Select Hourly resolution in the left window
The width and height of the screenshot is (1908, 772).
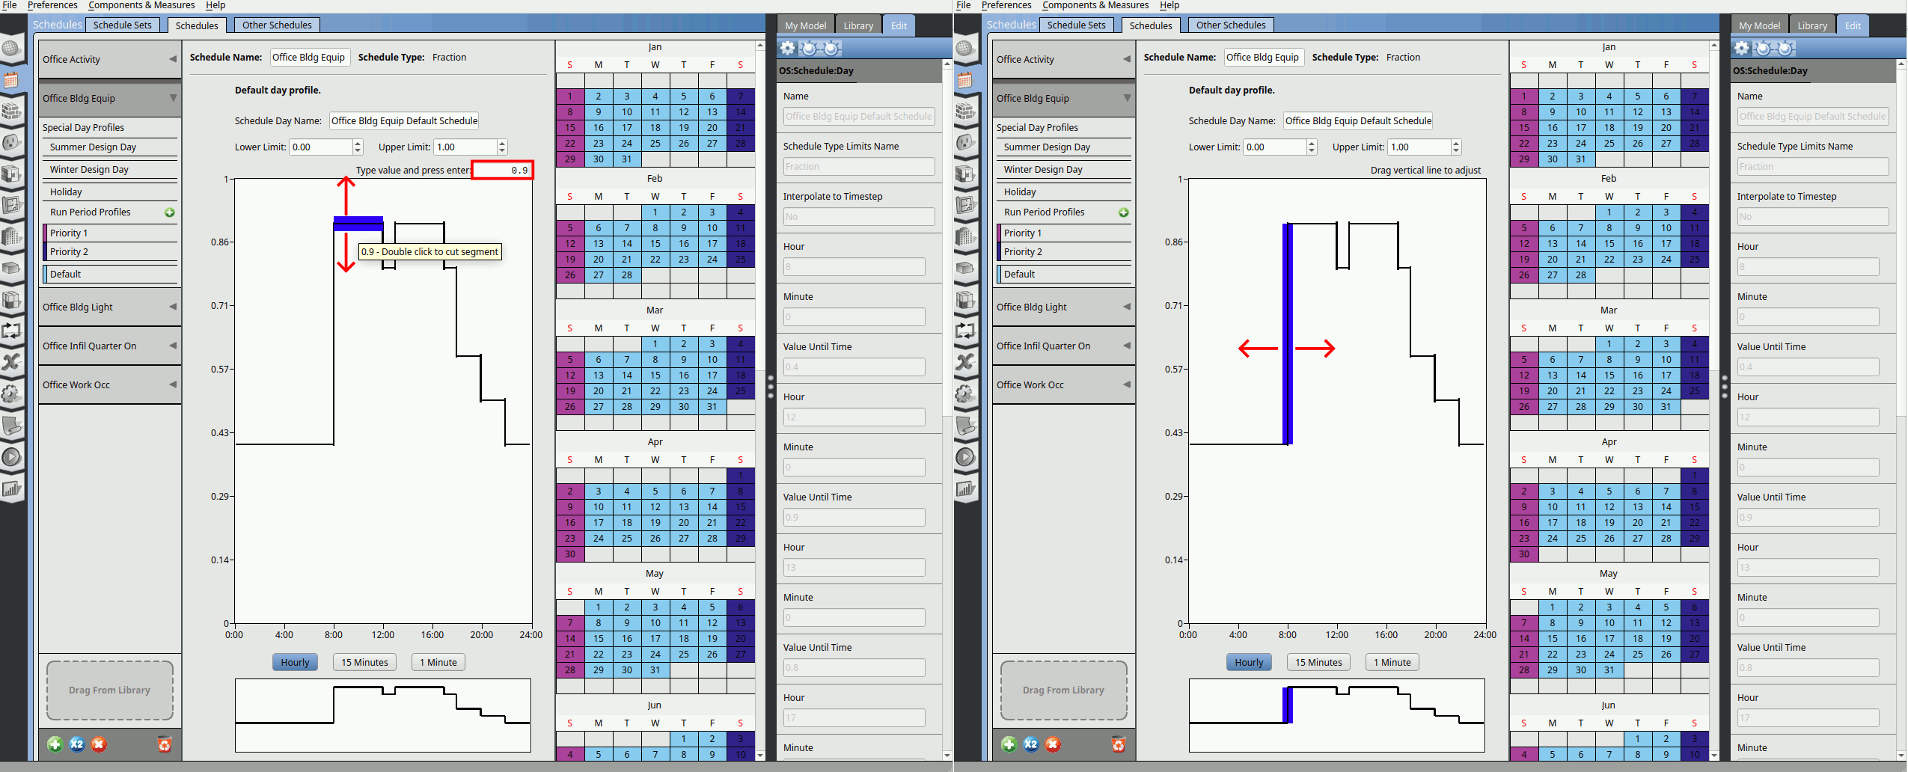295,662
